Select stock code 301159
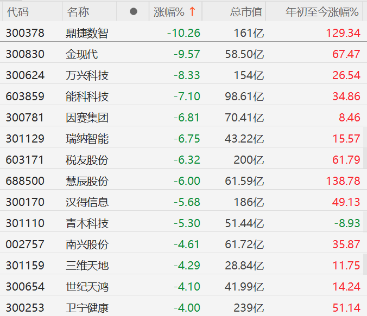Image resolution: width=367 pixels, height=316 pixels. 25,266
